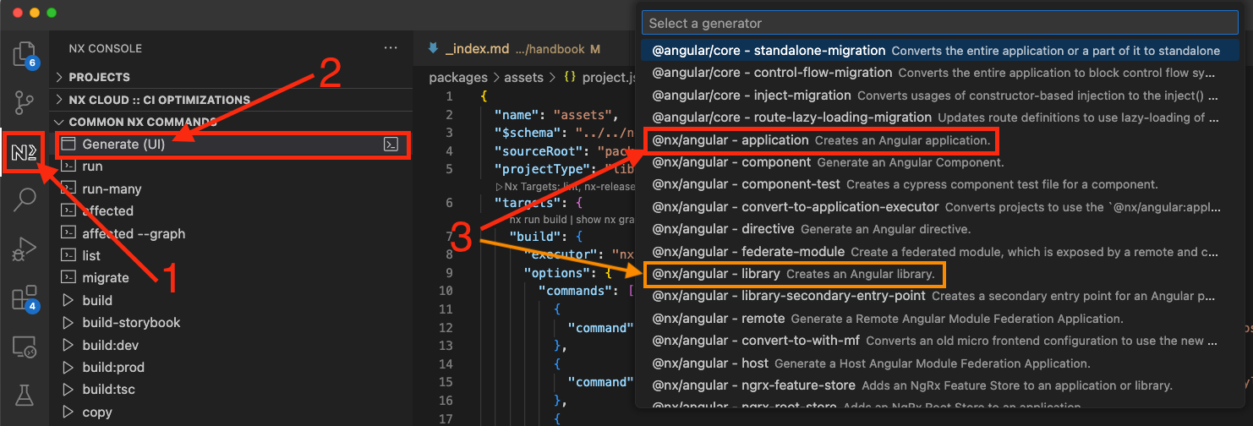Select @nx/angular library-secondary-entry-point generator
This screenshot has width=1253, height=426.
[x=939, y=296]
